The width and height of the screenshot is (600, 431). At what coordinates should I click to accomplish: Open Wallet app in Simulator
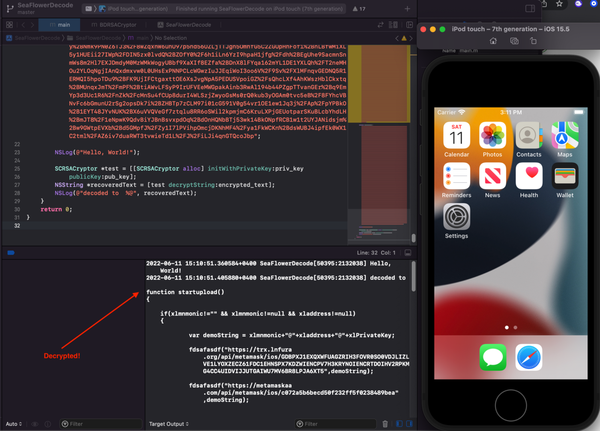(565, 180)
